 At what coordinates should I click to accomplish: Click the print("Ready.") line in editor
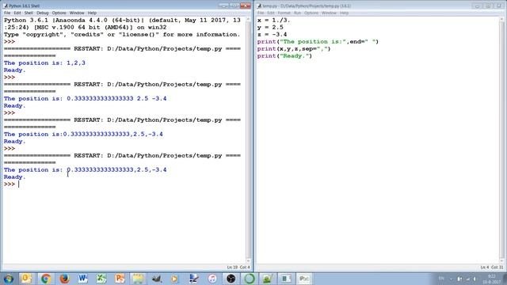(284, 56)
